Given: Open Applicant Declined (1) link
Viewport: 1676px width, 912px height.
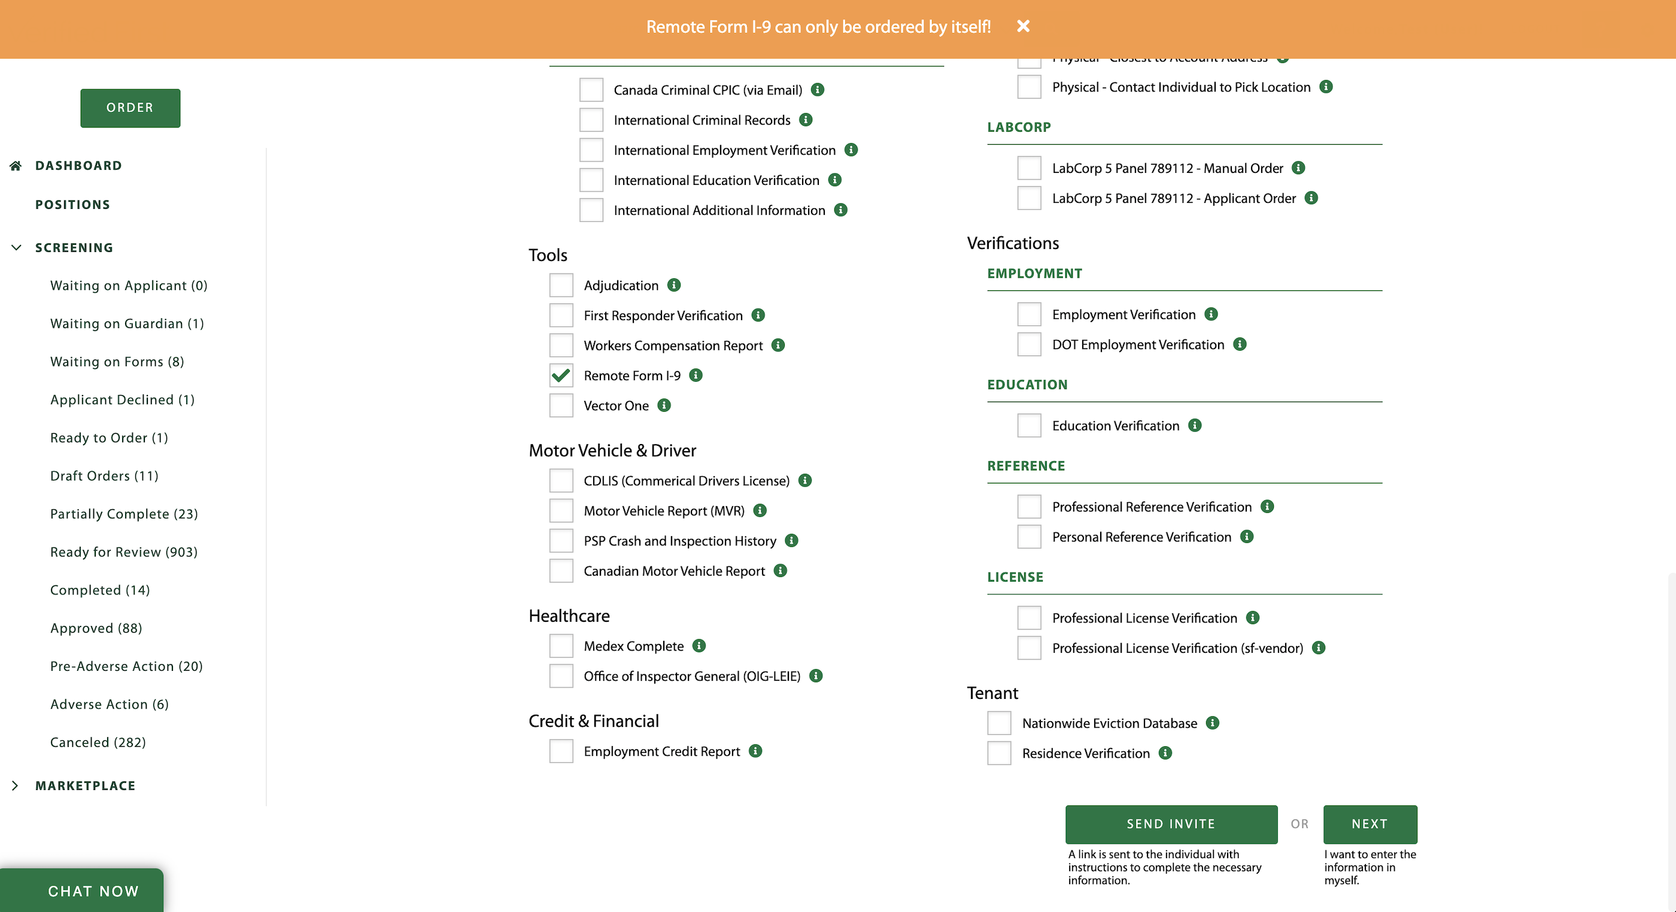Looking at the screenshot, I should (x=123, y=399).
